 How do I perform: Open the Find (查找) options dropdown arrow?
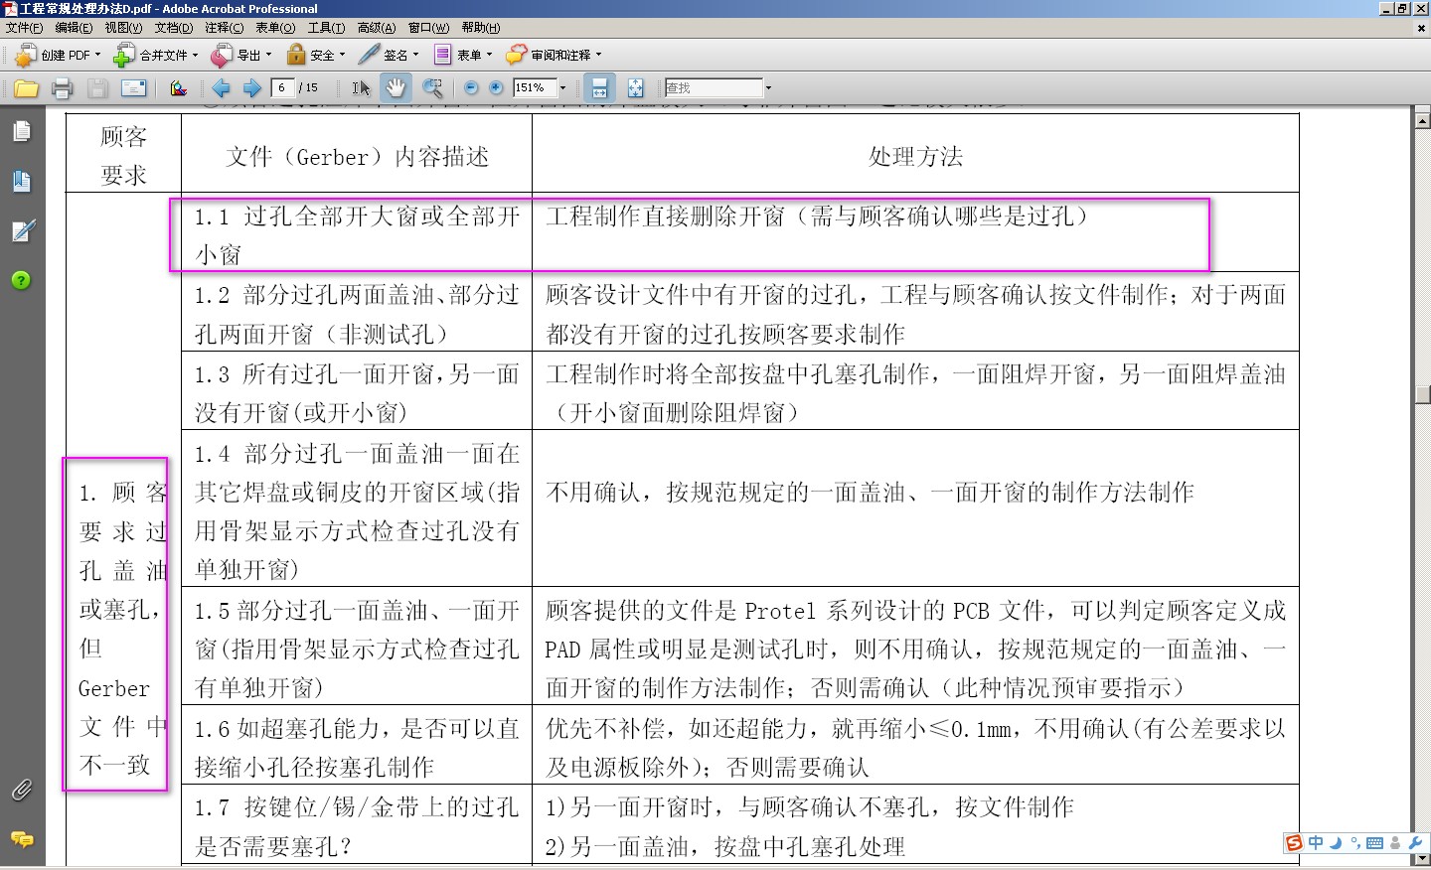[x=768, y=88]
